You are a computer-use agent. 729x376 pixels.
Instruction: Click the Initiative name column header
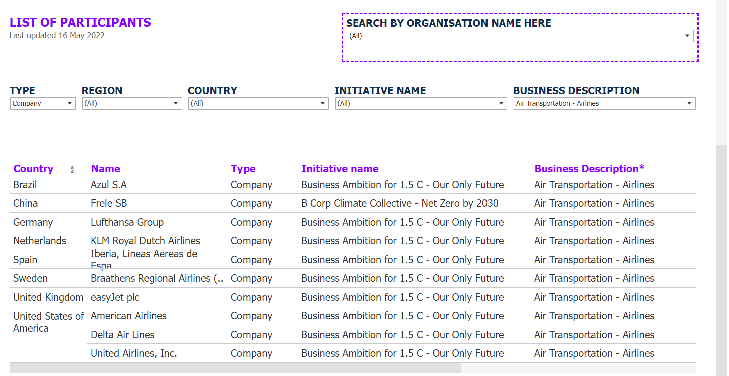click(x=340, y=169)
